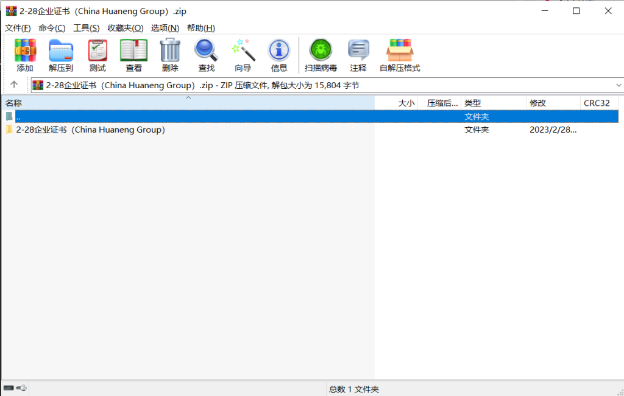Launch the 向导 (Wizard) wand icon
This screenshot has width=624, height=396.
[x=243, y=55]
